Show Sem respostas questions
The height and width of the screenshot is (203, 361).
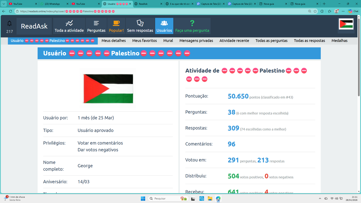tap(140, 26)
